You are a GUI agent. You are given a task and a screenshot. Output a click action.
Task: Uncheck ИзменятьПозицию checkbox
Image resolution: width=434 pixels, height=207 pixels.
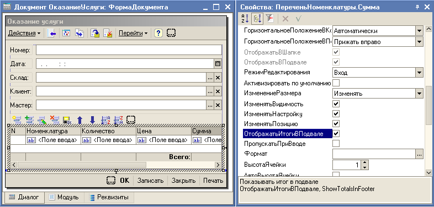(x=336, y=123)
